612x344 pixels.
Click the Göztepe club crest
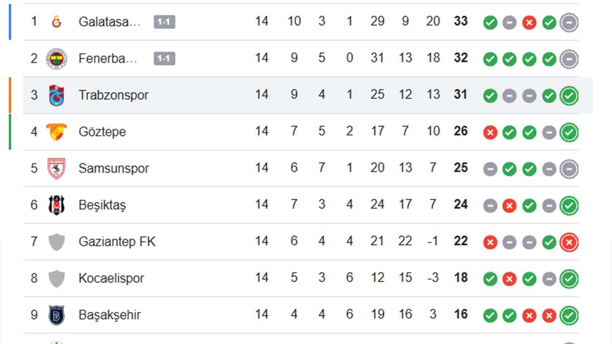(56, 132)
